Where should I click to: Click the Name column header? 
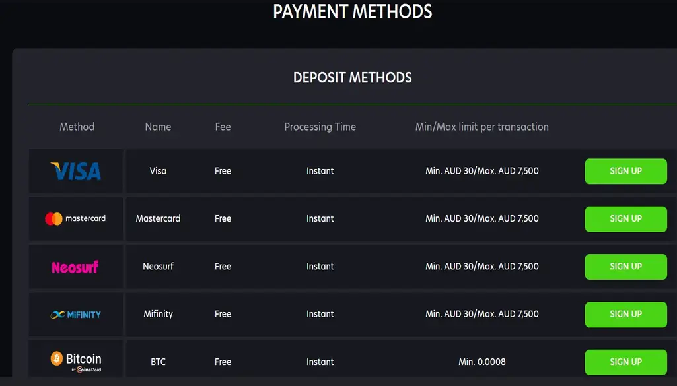tap(158, 127)
